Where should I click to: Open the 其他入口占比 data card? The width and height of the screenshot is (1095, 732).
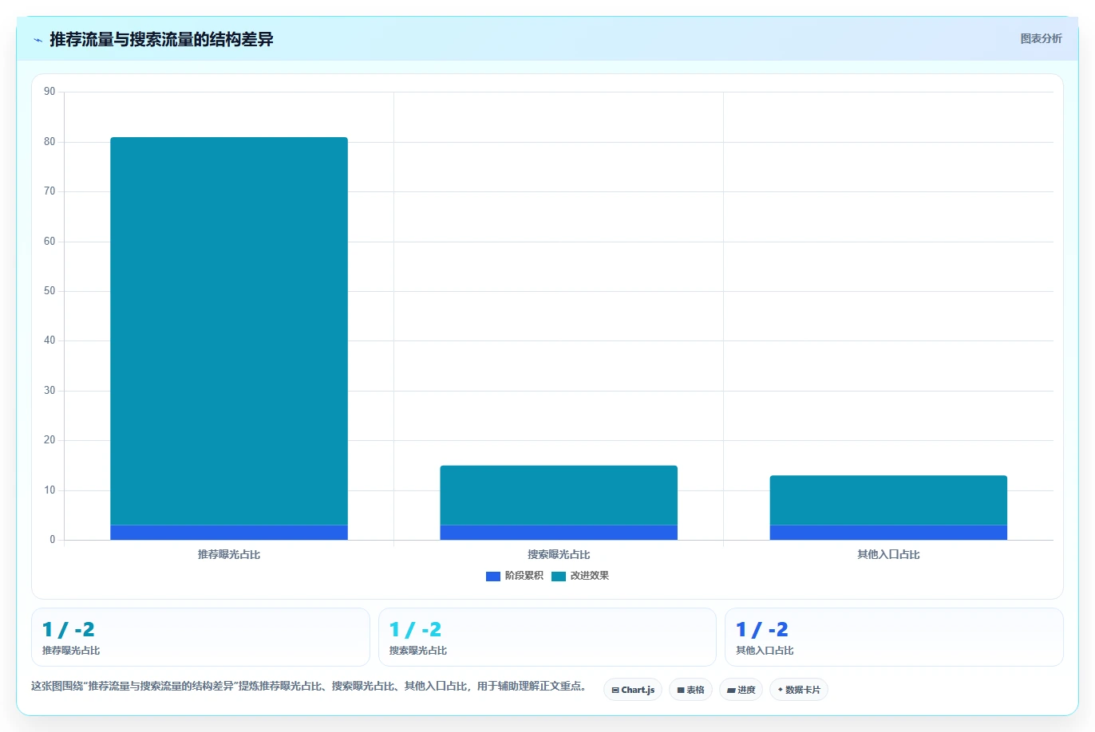(894, 637)
